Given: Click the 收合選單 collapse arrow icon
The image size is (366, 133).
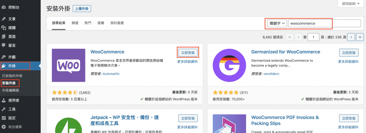Looking at the screenshot, I should pyautogui.click(x=4, y=127).
